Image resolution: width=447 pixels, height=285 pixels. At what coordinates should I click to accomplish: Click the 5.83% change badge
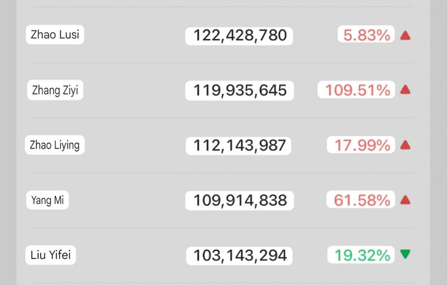(x=367, y=36)
